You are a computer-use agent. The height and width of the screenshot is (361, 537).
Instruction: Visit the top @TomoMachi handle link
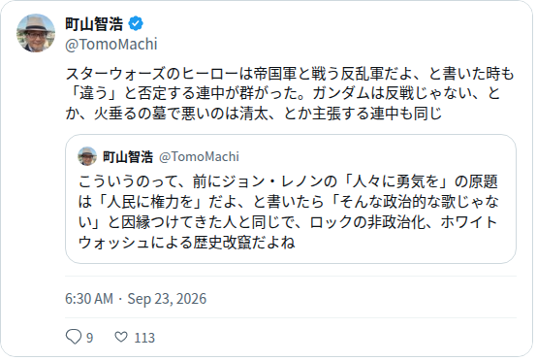111,45
